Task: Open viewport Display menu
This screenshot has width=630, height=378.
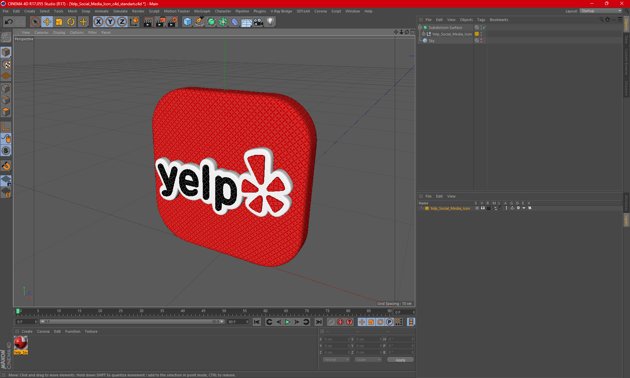Action: click(59, 32)
